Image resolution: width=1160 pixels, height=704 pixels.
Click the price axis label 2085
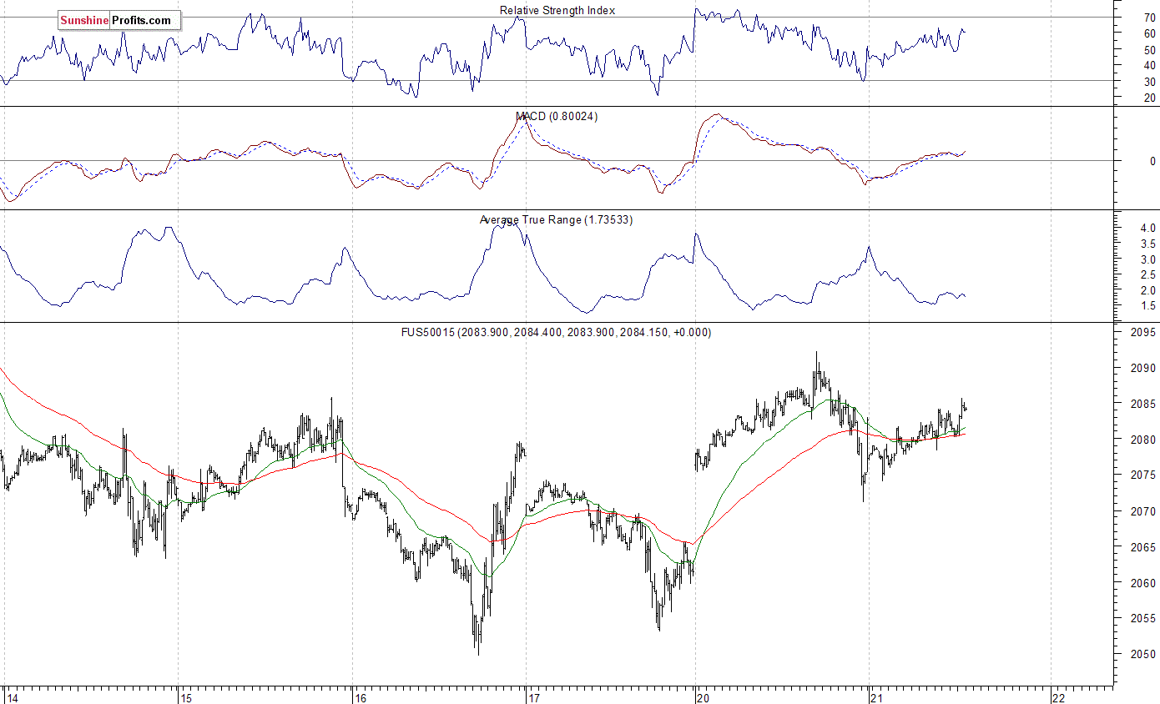pos(1144,404)
